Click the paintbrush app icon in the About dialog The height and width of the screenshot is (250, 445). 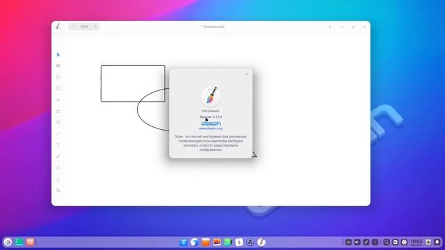[211, 96]
